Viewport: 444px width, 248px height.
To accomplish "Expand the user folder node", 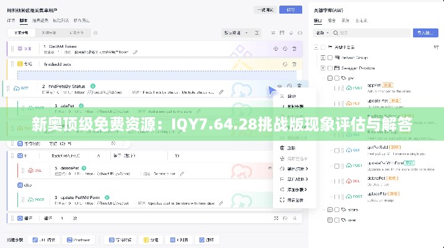I will pyautogui.click(x=330, y=220).
